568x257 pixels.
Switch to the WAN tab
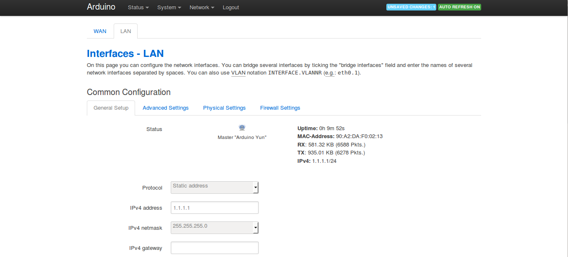[x=100, y=31]
